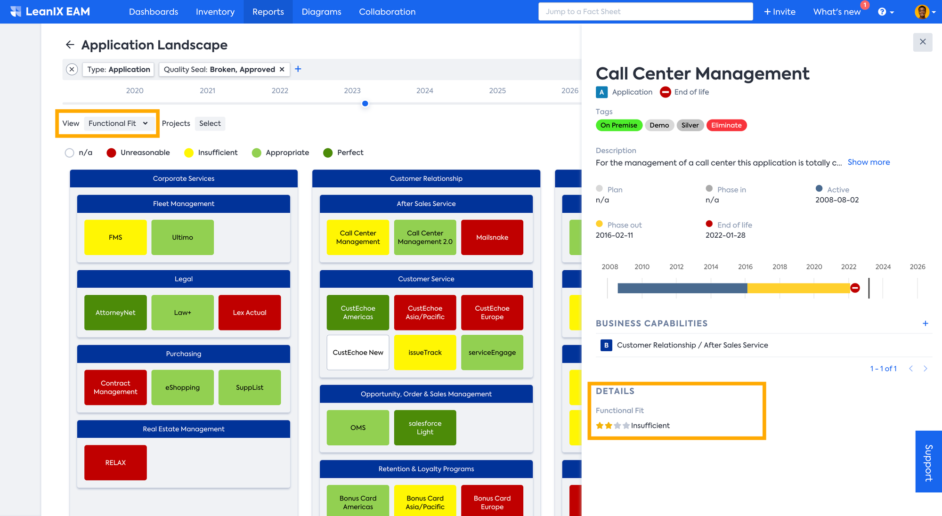Remove the Quality Seal filter

(282, 69)
